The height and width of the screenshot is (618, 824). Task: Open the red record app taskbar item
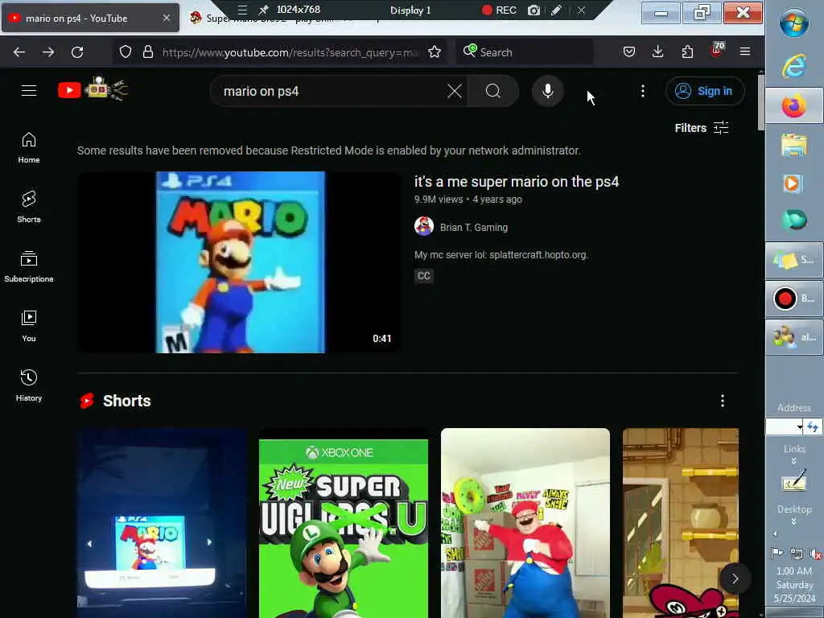click(794, 299)
